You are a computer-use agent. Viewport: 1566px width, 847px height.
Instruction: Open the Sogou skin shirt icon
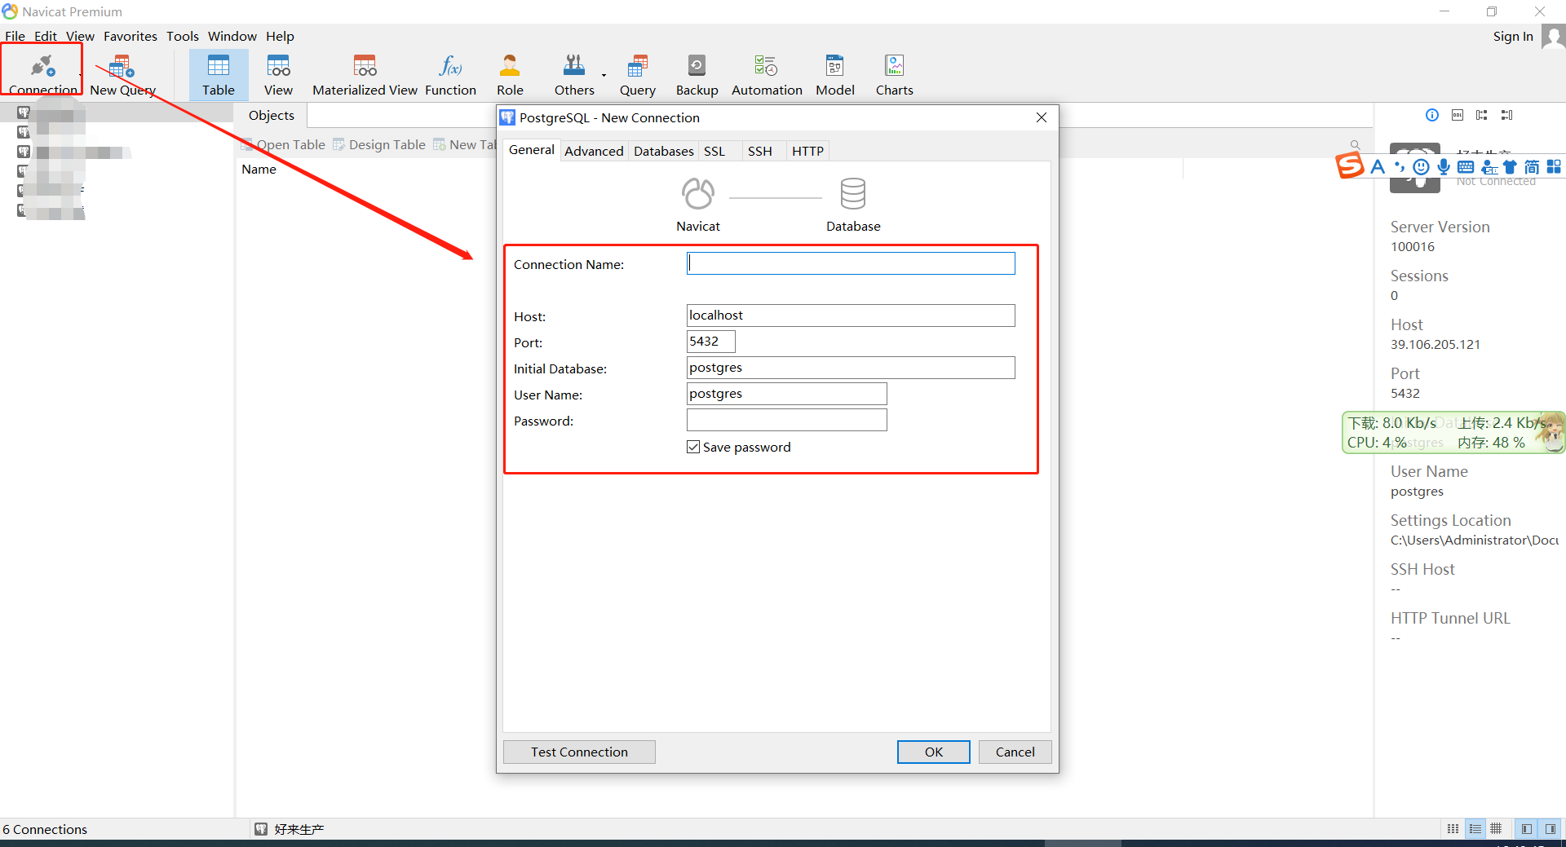coord(1510,167)
